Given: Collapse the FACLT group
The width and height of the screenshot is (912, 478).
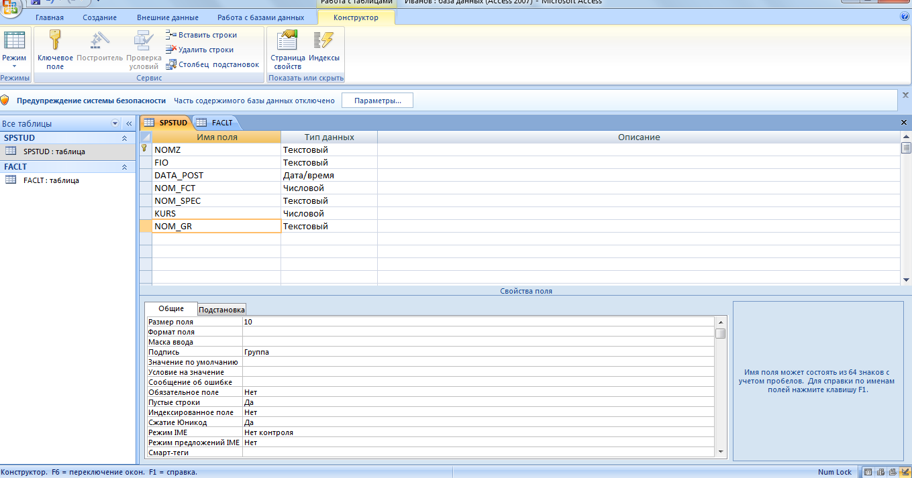Looking at the screenshot, I should [124, 167].
